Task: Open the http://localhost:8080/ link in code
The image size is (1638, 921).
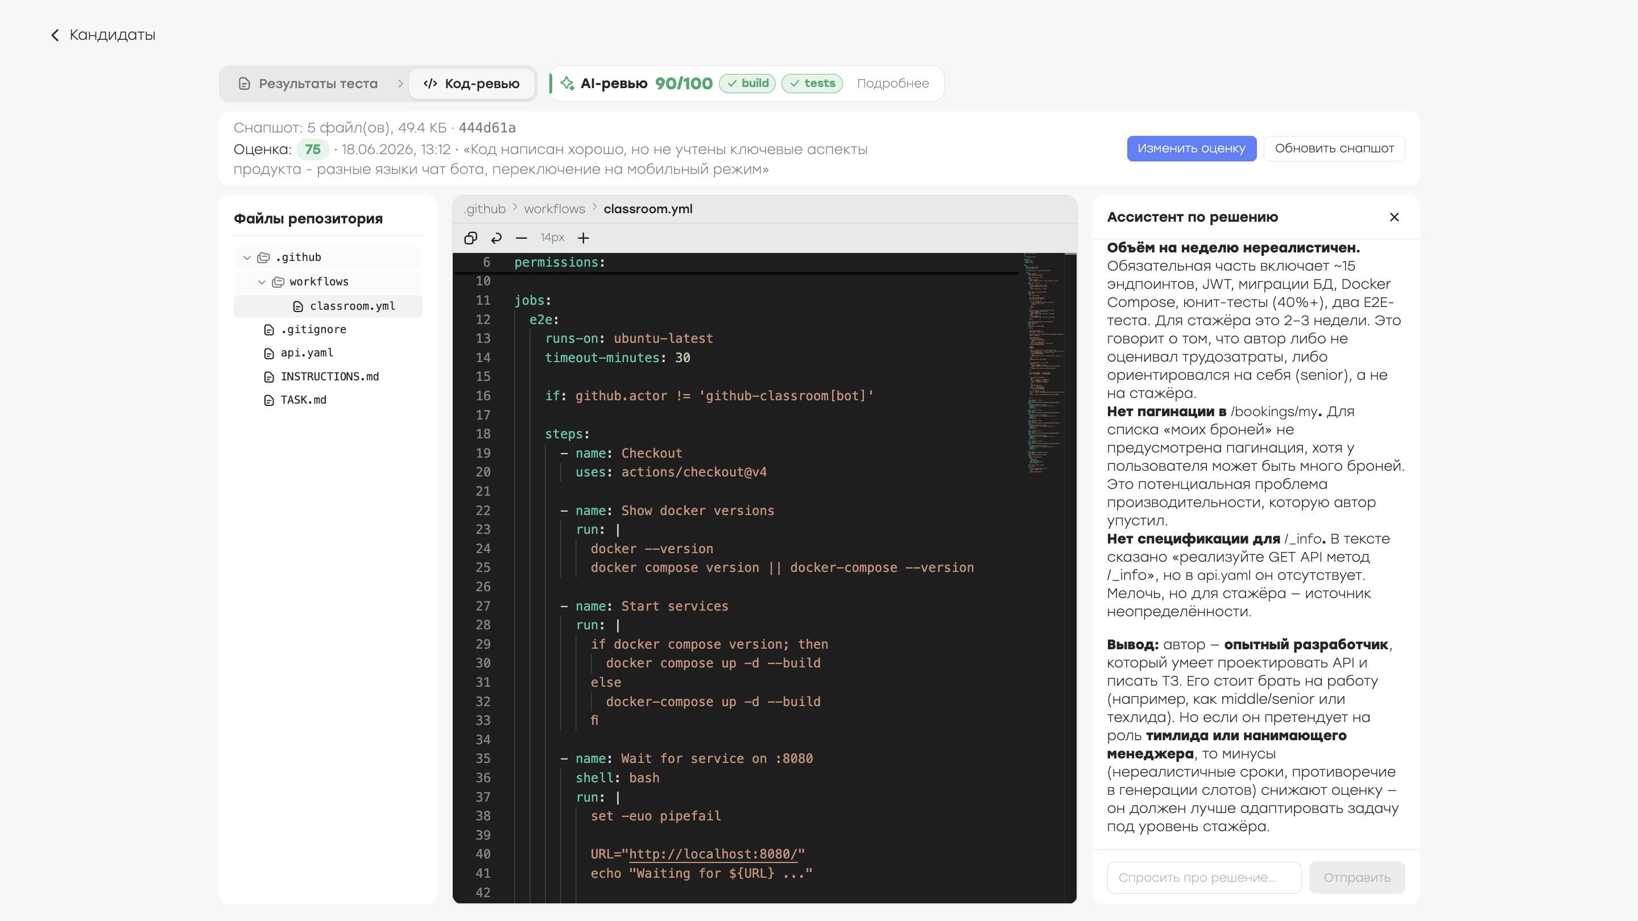Action: 713,853
